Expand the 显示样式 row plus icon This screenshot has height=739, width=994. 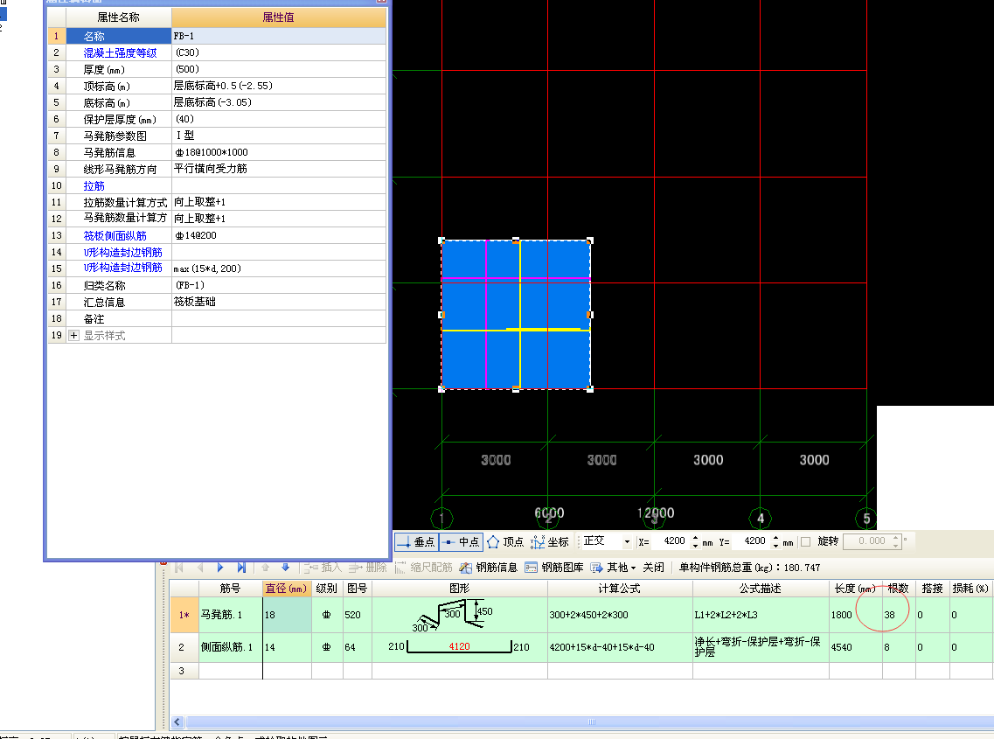(74, 336)
